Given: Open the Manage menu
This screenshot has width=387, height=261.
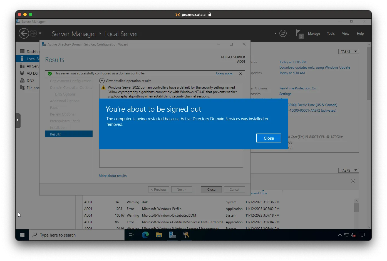Looking at the screenshot, I should (x=314, y=34).
